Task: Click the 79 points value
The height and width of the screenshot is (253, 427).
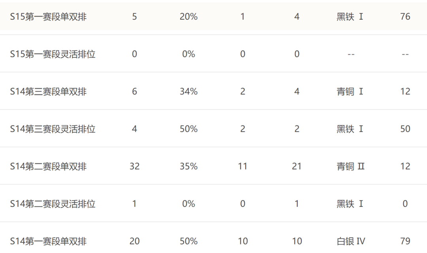Action: coord(405,241)
